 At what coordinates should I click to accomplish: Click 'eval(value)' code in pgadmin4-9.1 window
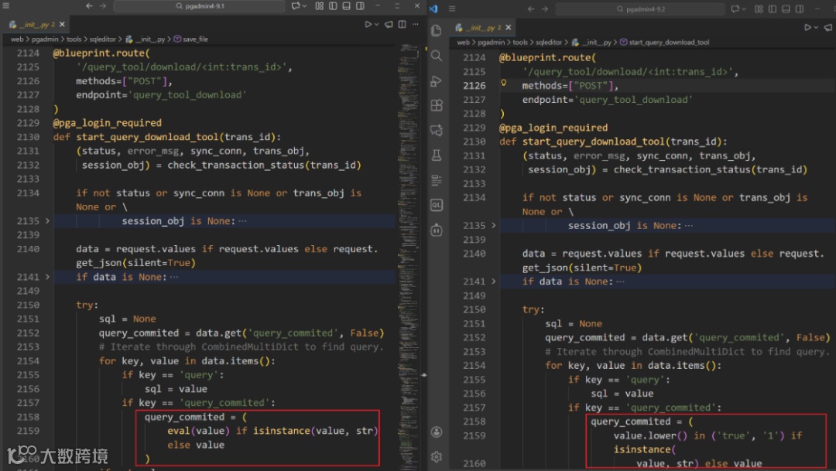(x=198, y=431)
